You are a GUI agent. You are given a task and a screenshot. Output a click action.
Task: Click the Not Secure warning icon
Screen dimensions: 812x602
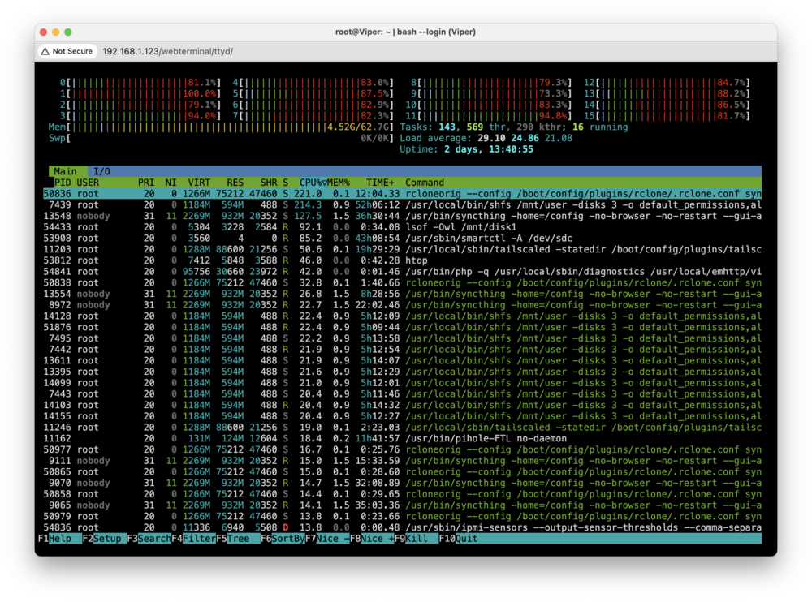point(45,51)
